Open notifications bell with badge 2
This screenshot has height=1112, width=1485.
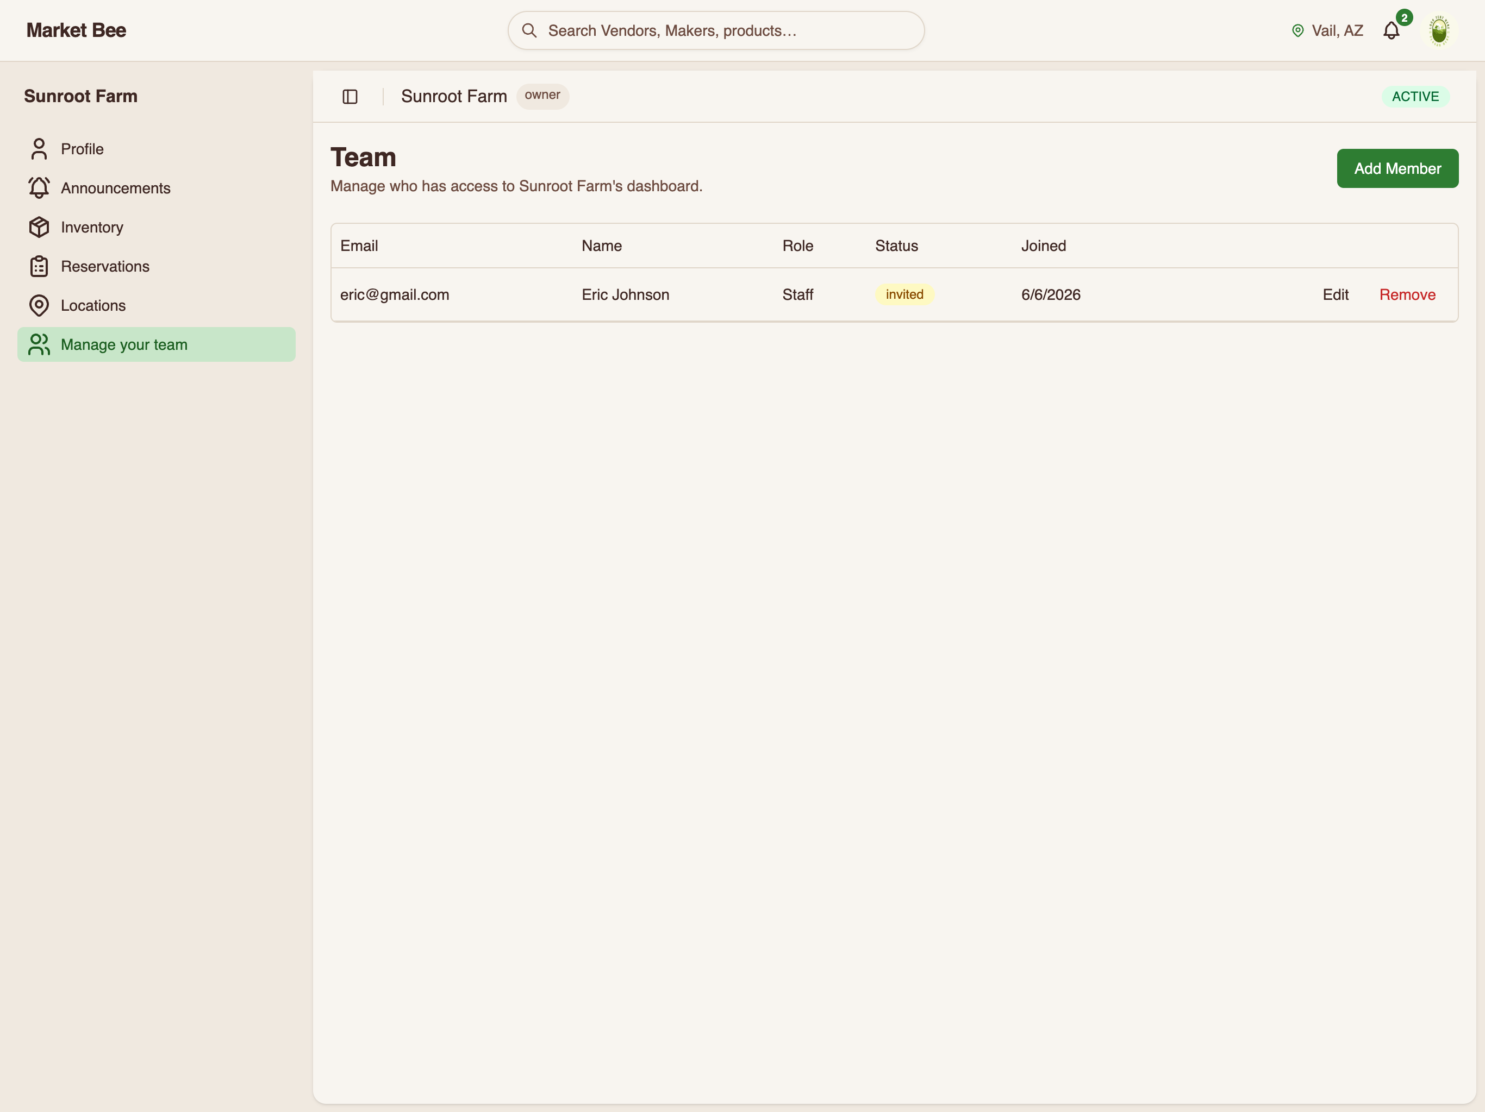click(x=1392, y=30)
